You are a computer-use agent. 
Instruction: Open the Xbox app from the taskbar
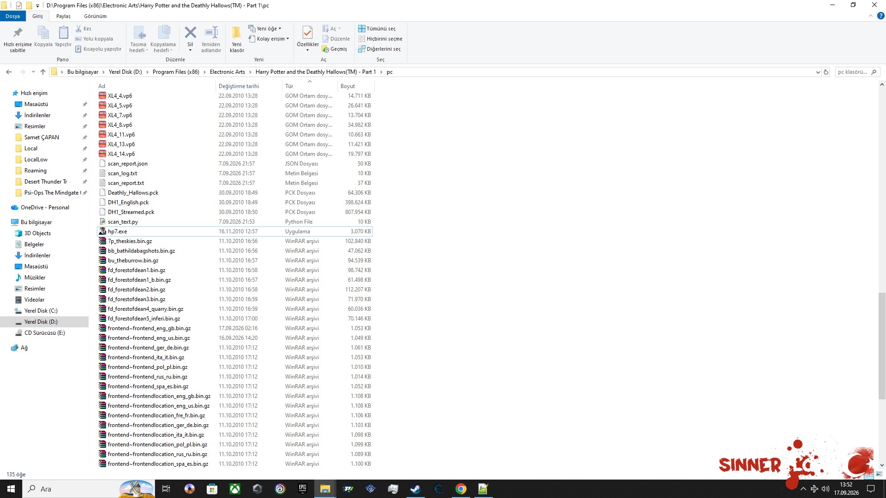tap(235, 489)
